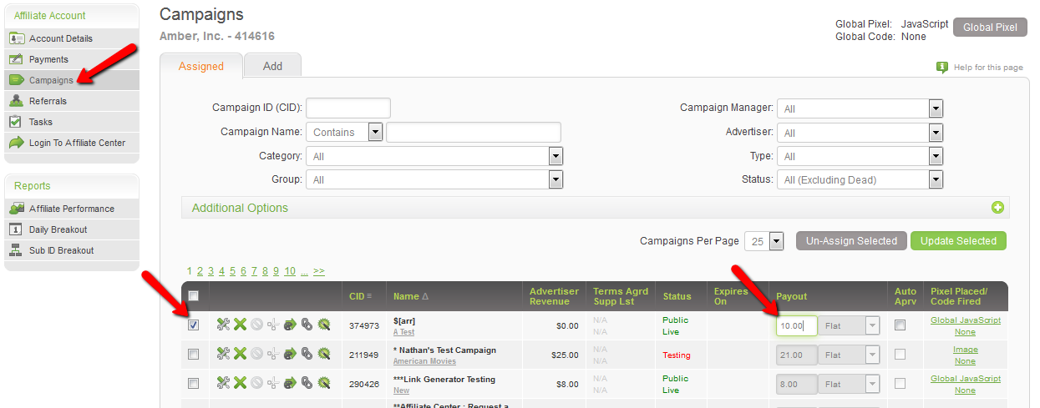This screenshot has width=1040, height=408.
Task: Click chain link icon for Nathan's Test Campaign
Action: [307, 355]
